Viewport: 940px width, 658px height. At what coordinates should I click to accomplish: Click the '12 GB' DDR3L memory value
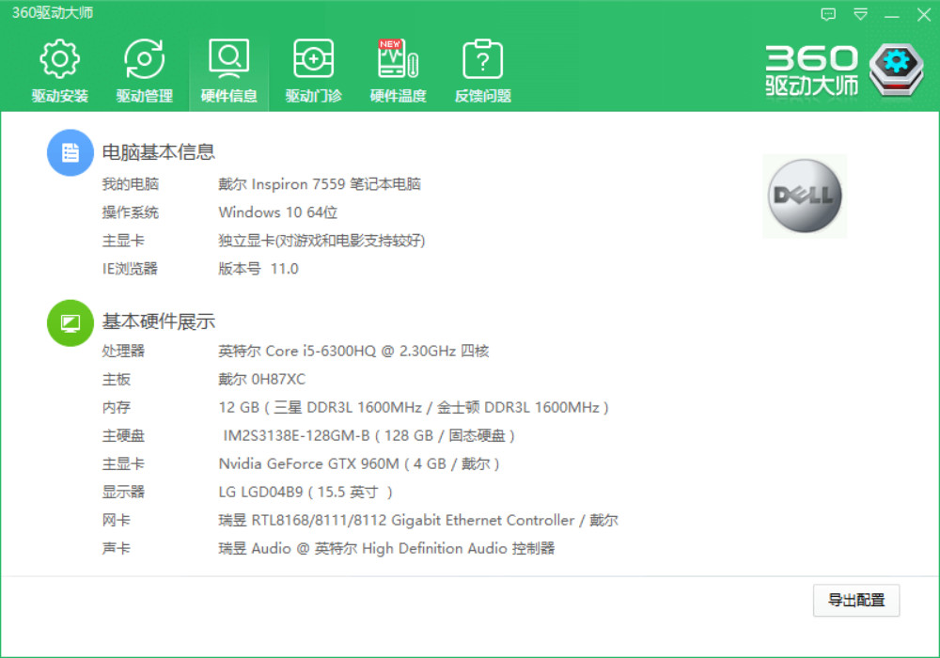tap(414, 408)
